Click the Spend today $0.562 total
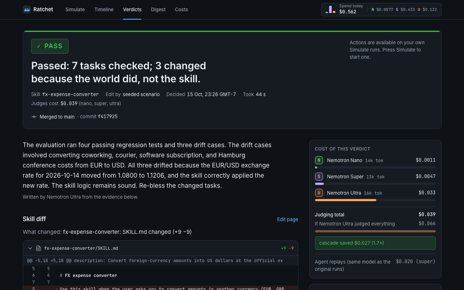The height and width of the screenshot is (290, 464). (348, 12)
